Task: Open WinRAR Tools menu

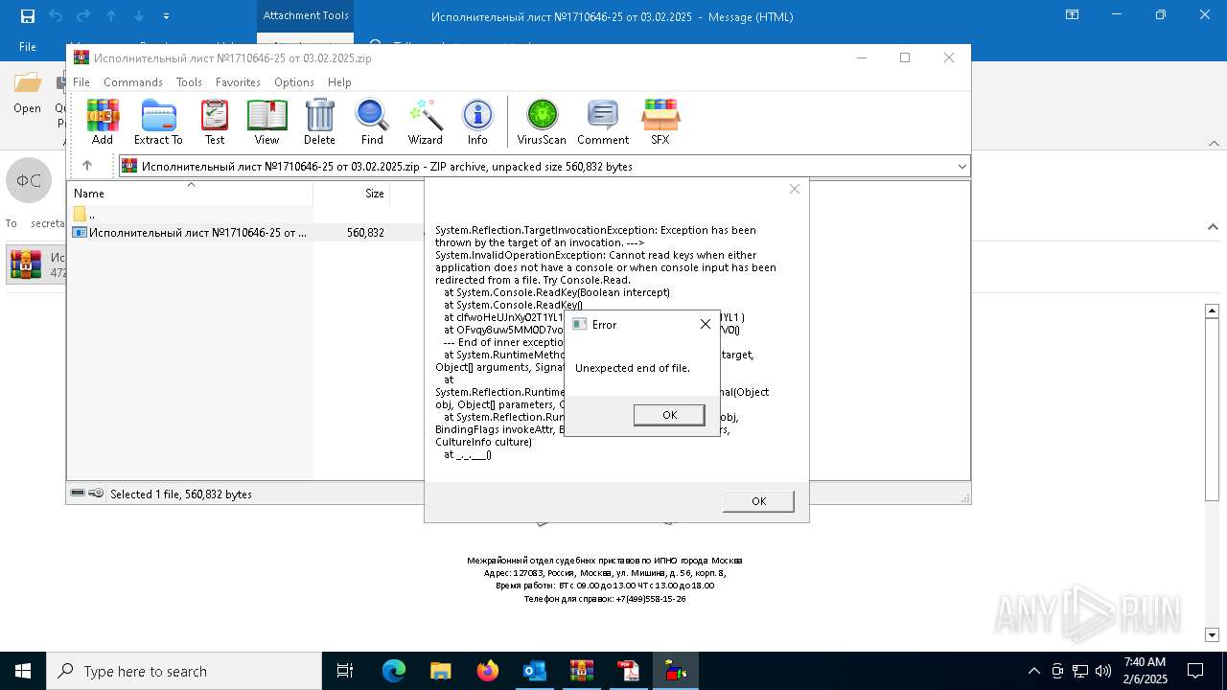Action: pyautogui.click(x=189, y=82)
